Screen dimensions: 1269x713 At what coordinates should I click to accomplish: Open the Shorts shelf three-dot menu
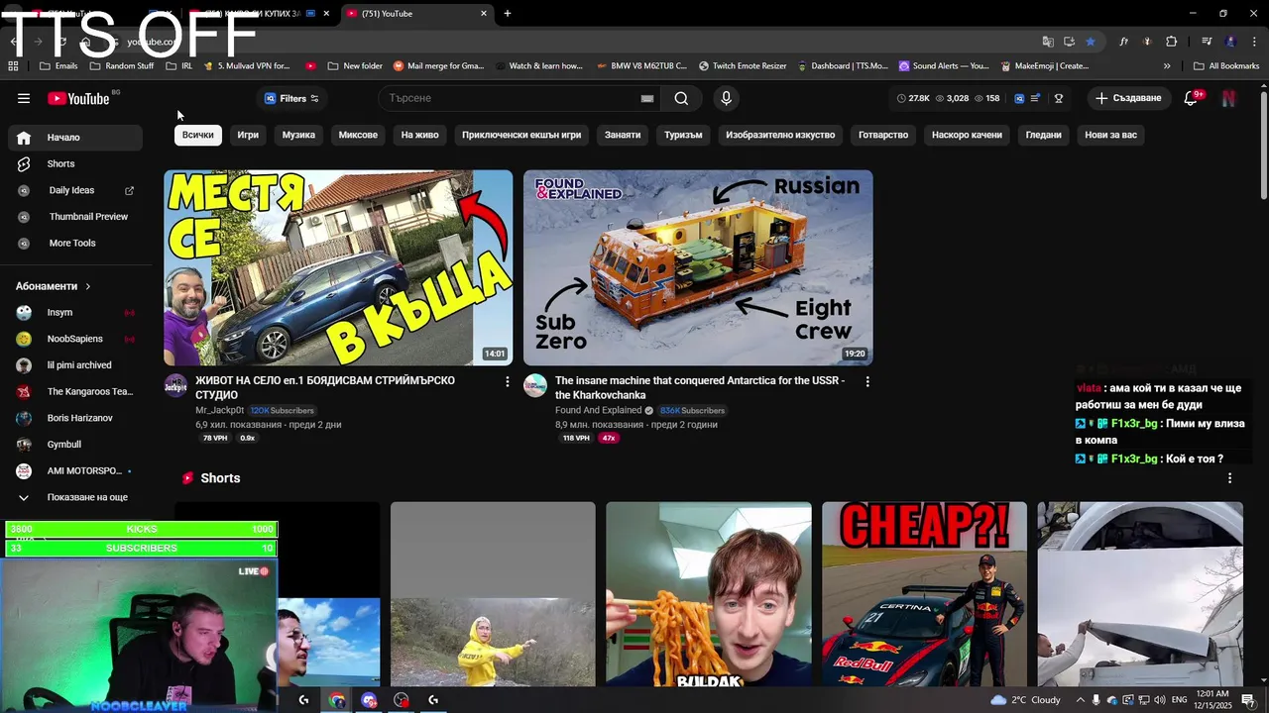pyautogui.click(x=1229, y=478)
